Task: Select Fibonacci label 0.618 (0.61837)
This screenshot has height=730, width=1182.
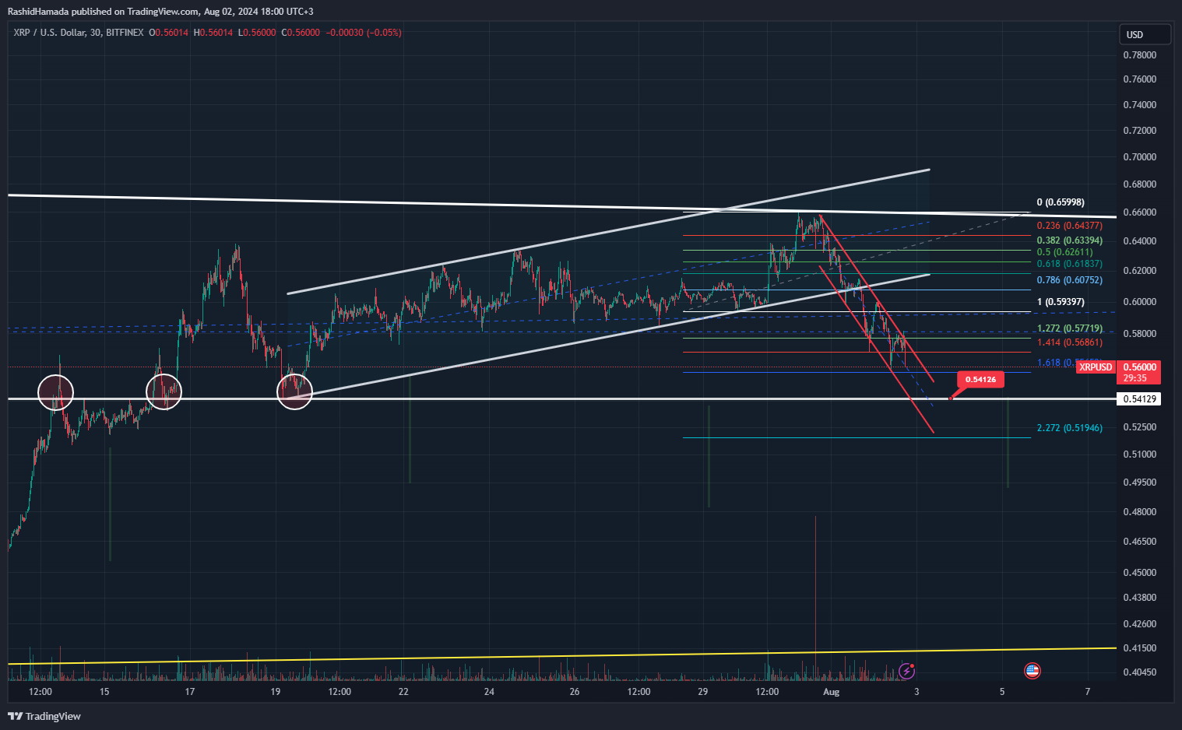Action: (1069, 264)
